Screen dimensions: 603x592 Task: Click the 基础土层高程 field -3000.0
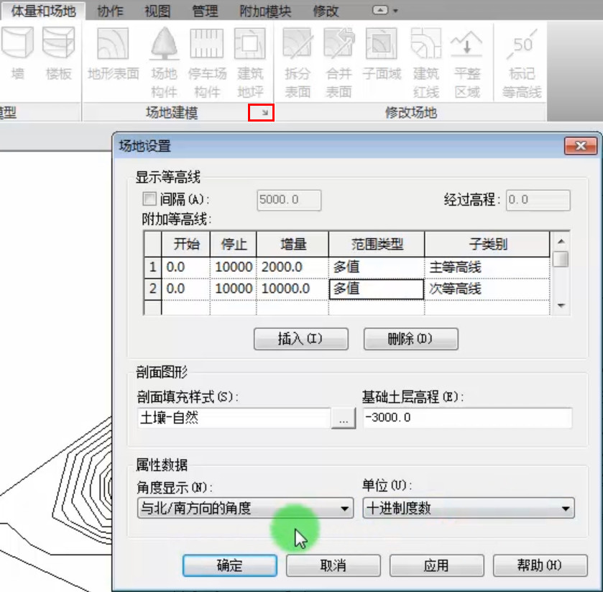467,418
